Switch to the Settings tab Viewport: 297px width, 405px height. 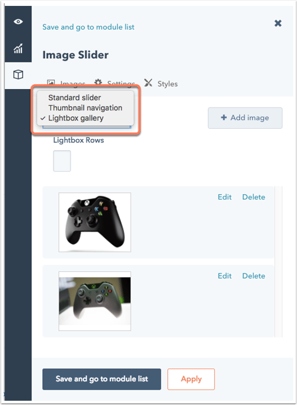[121, 83]
